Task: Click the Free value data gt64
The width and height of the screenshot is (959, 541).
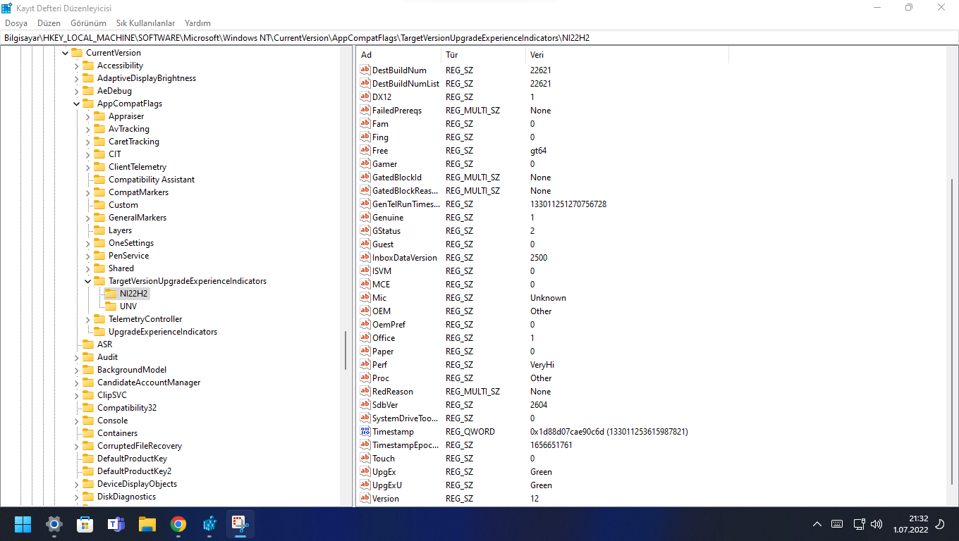Action: [x=538, y=151]
